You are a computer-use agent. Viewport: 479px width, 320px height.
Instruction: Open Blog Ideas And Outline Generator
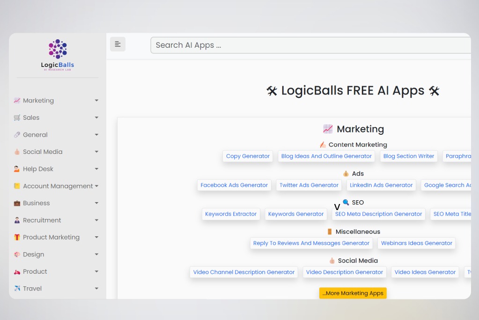click(x=326, y=156)
